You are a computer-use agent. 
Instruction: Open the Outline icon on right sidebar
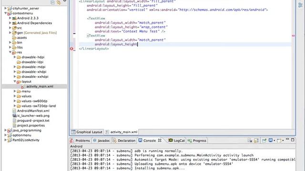300,5
